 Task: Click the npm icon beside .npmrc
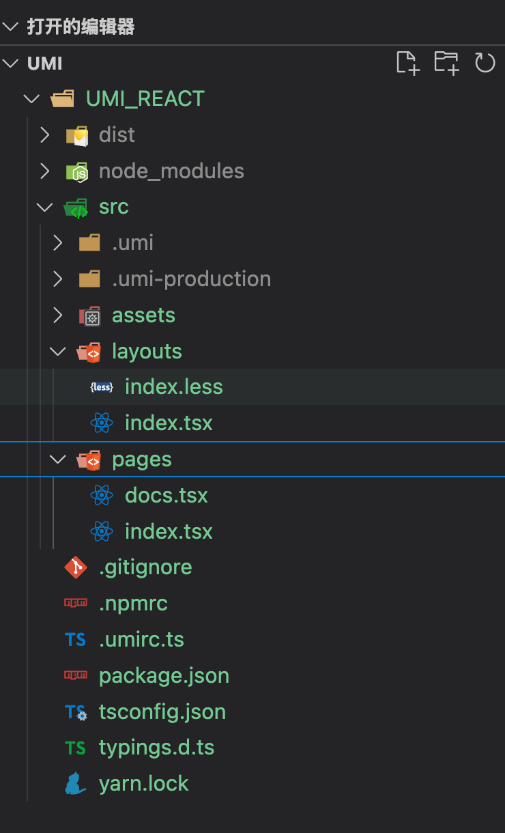(x=76, y=603)
